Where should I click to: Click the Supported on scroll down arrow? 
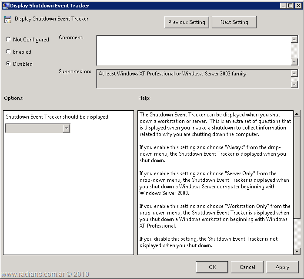pos(294,84)
